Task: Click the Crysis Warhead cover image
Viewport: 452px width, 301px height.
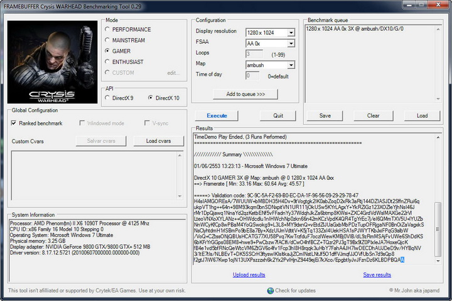Action: tap(53, 62)
